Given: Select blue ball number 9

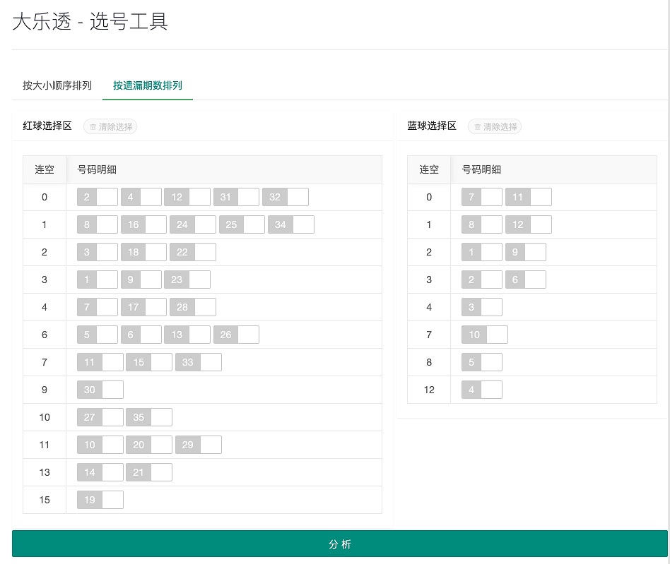Looking at the screenshot, I should point(526,252).
